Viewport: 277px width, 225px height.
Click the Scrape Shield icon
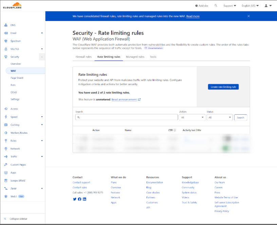[6, 181]
